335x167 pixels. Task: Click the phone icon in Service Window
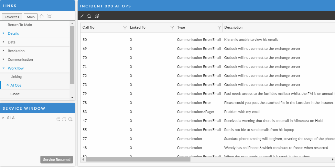(58, 119)
